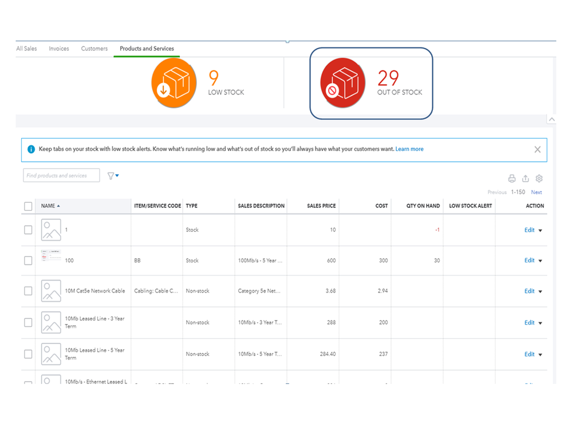Viewport: 572px width, 428px height.
Task: Click the Find products and services search field
Action: pos(61,175)
